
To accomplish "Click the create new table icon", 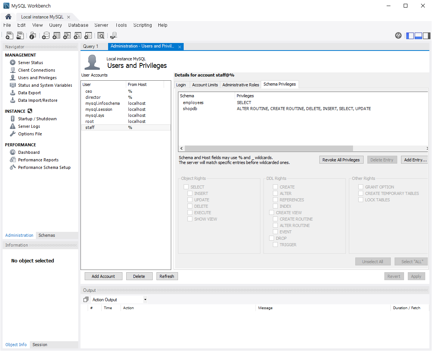I will (x=56, y=35).
